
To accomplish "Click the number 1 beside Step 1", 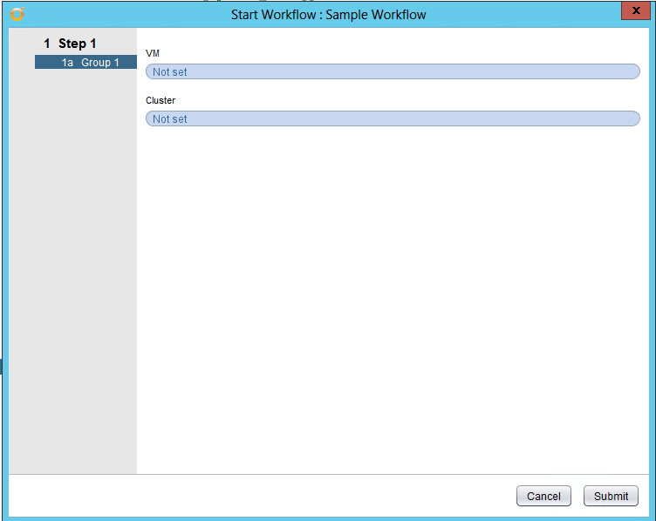I will pos(47,44).
